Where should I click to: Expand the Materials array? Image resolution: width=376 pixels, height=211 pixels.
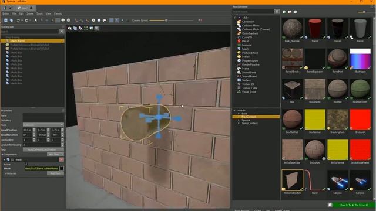(5, 173)
